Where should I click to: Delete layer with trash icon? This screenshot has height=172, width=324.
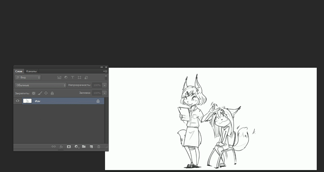pos(99,146)
